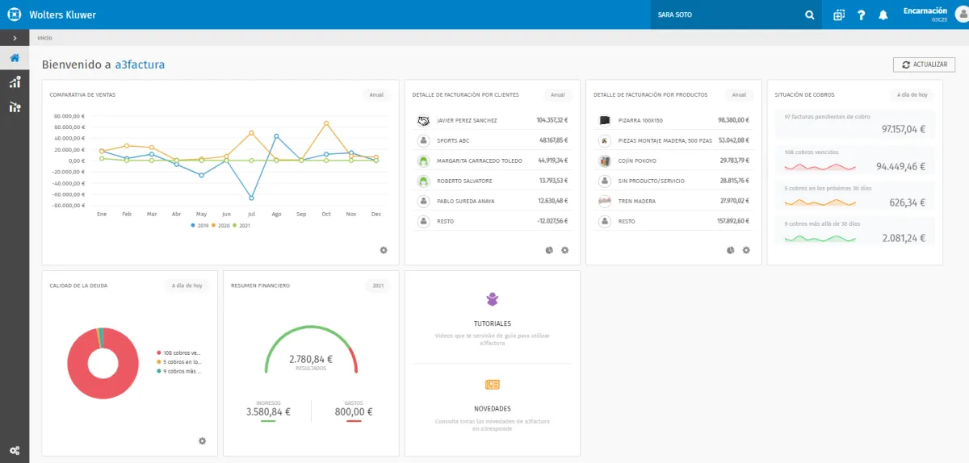The width and height of the screenshot is (969, 463).
Task: Open the Tutoriales link
Action: [492, 323]
